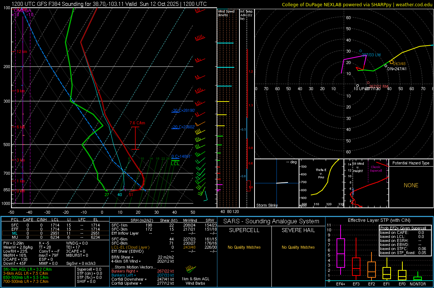Click the 9 km height marker
The height and width of the screenshot is (288, 434).
click(21, 91)
